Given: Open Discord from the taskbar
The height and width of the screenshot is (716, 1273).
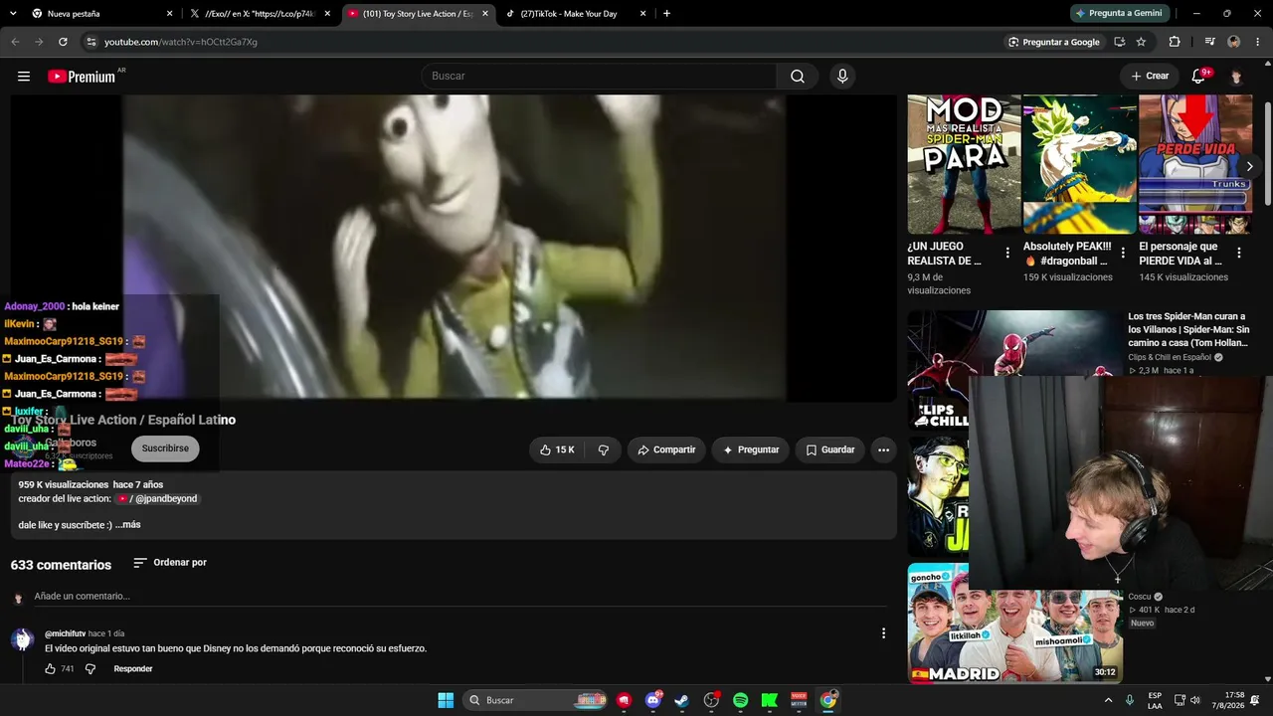Looking at the screenshot, I should (653, 700).
